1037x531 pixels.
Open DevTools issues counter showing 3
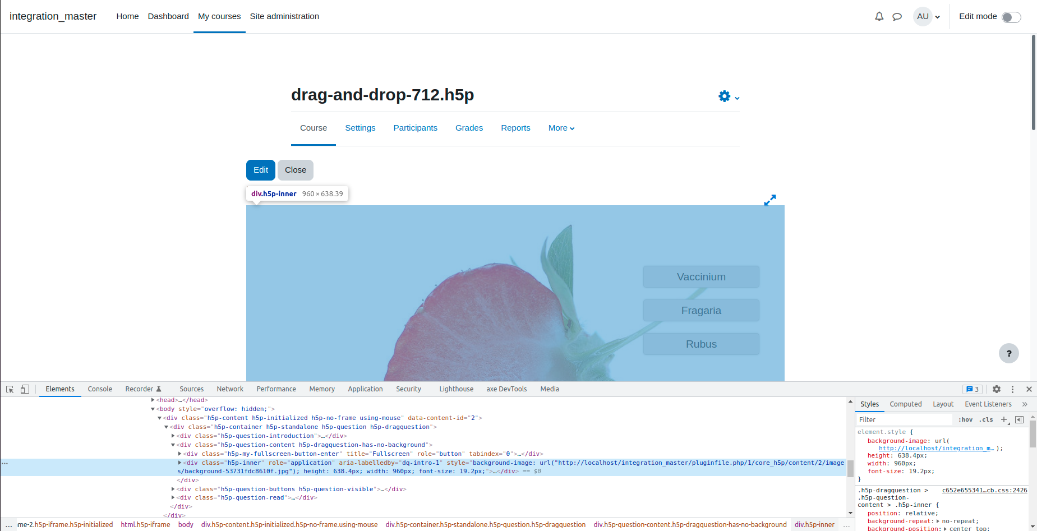[973, 389]
